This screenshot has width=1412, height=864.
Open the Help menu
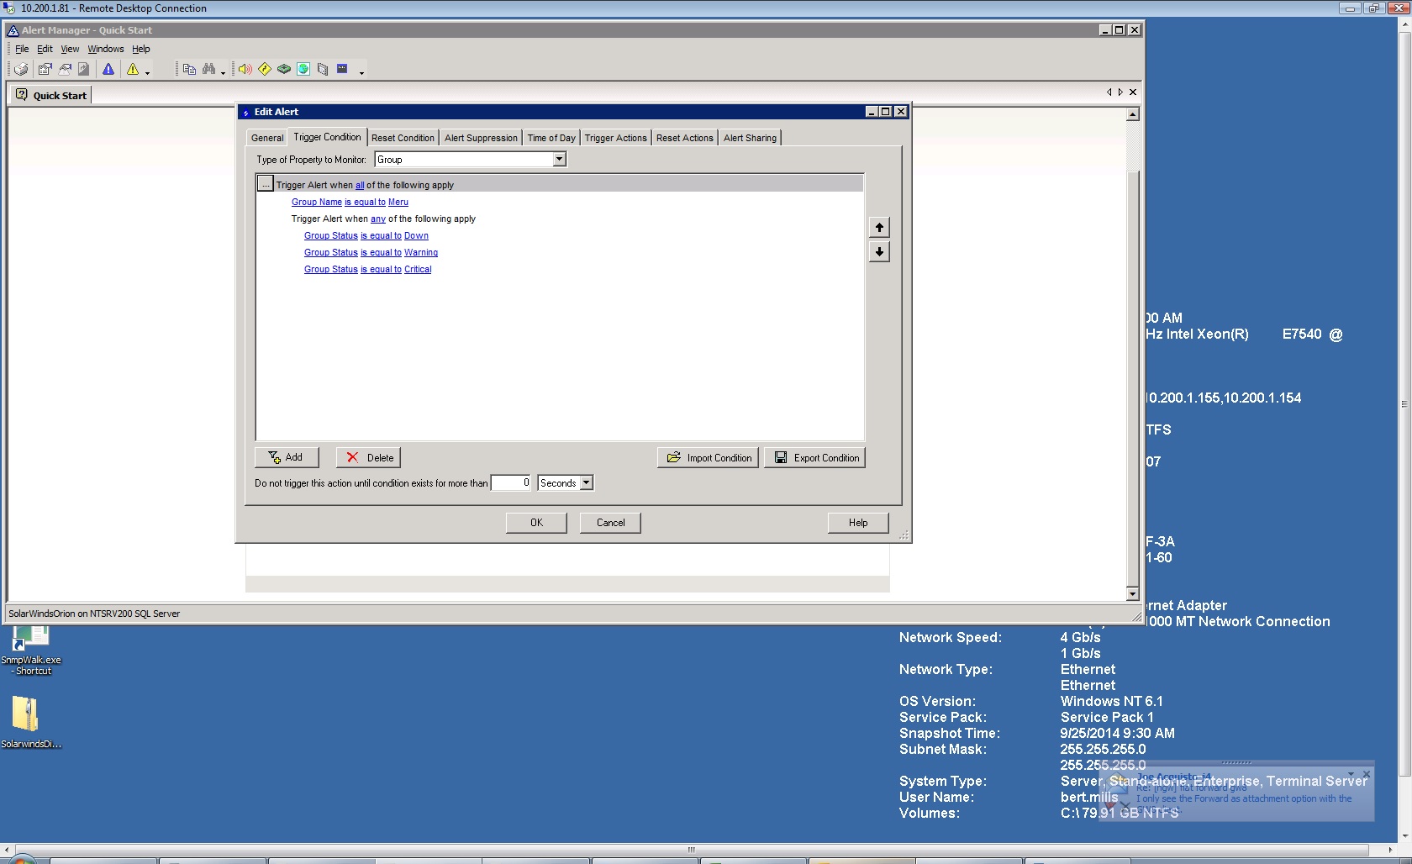141,49
